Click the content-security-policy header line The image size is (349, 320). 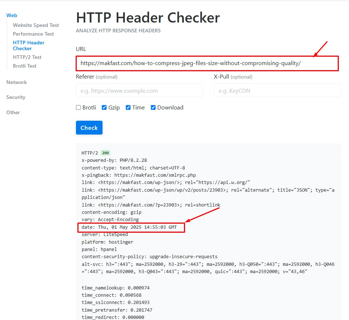tap(149, 257)
